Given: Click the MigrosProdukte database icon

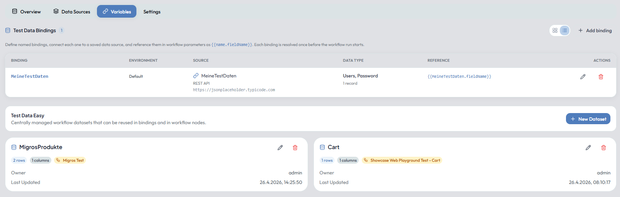Looking at the screenshot, I should pos(14,147).
